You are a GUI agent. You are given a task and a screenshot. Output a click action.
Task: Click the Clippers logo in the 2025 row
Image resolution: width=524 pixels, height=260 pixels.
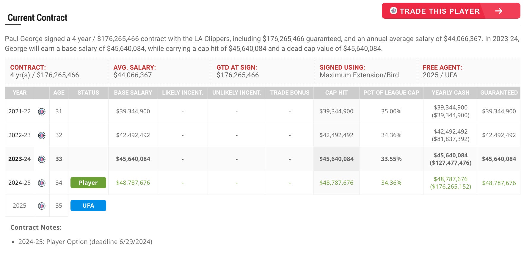click(42, 206)
